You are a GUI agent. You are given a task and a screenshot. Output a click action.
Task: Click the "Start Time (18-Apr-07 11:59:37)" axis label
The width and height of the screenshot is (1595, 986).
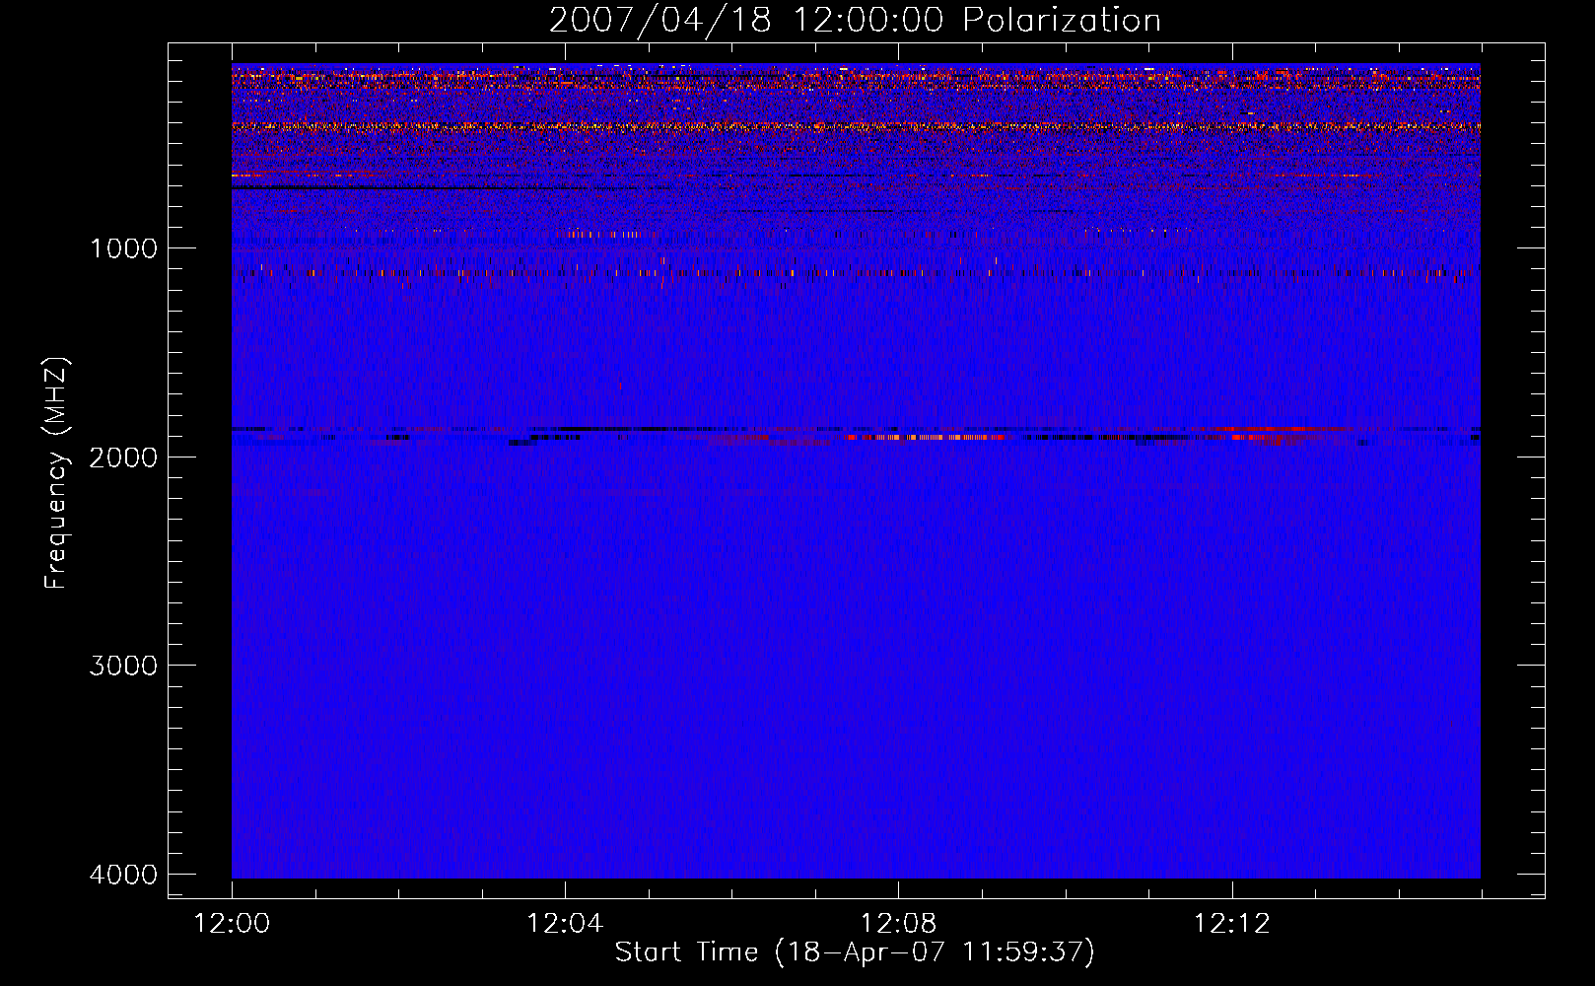[855, 952]
